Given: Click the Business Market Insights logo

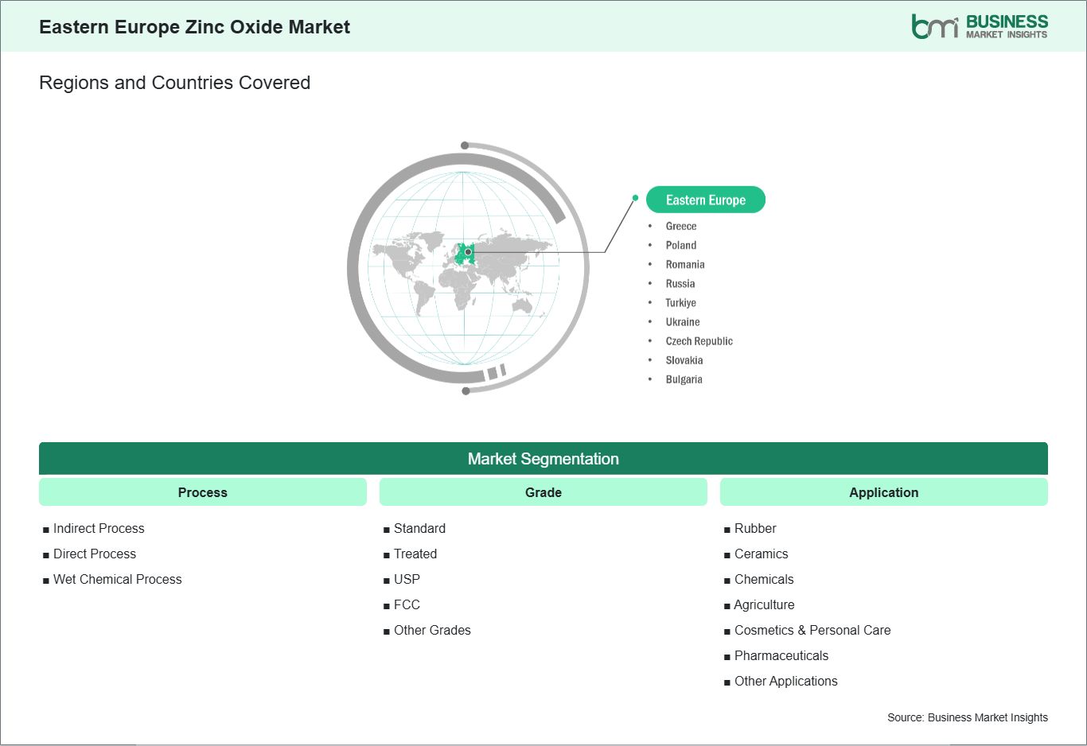Looking at the screenshot, I should coord(980,26).
